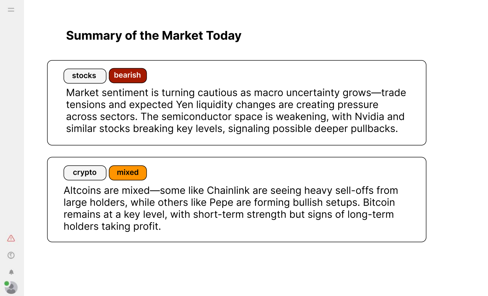The image size is (488, 296).
Task: Click the green online status dot
Action: (x=7, y=283)
